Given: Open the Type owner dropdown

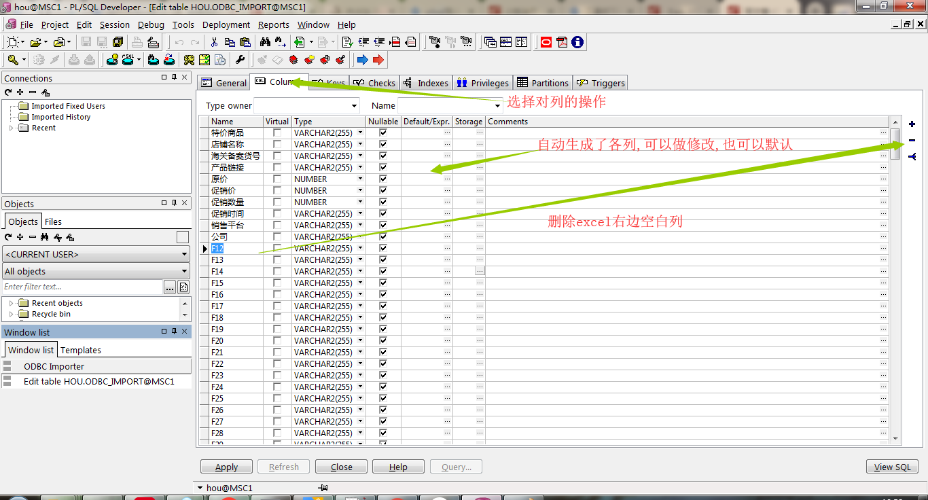Looking at the screenshot, I should point(355,105).
